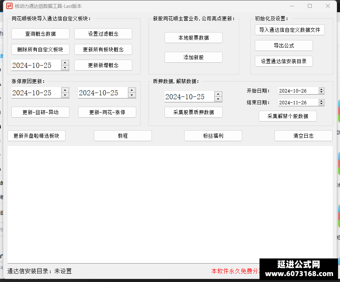Click 导入通达信自定义数据文件 button

290,30
